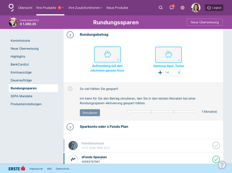Open Neue Überweisung in the sidebar
Viewport: 232px width, 173px height.
point(25,49)
